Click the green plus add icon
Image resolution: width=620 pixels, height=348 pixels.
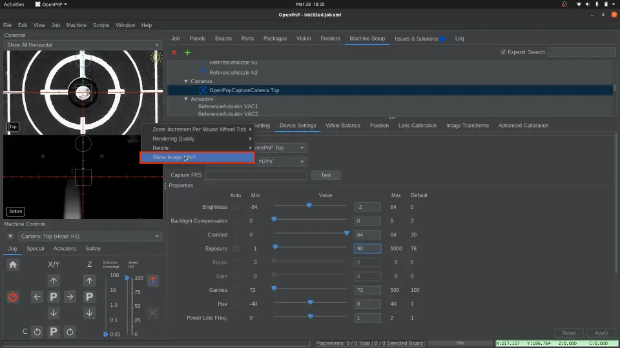[x=187, y=52]
